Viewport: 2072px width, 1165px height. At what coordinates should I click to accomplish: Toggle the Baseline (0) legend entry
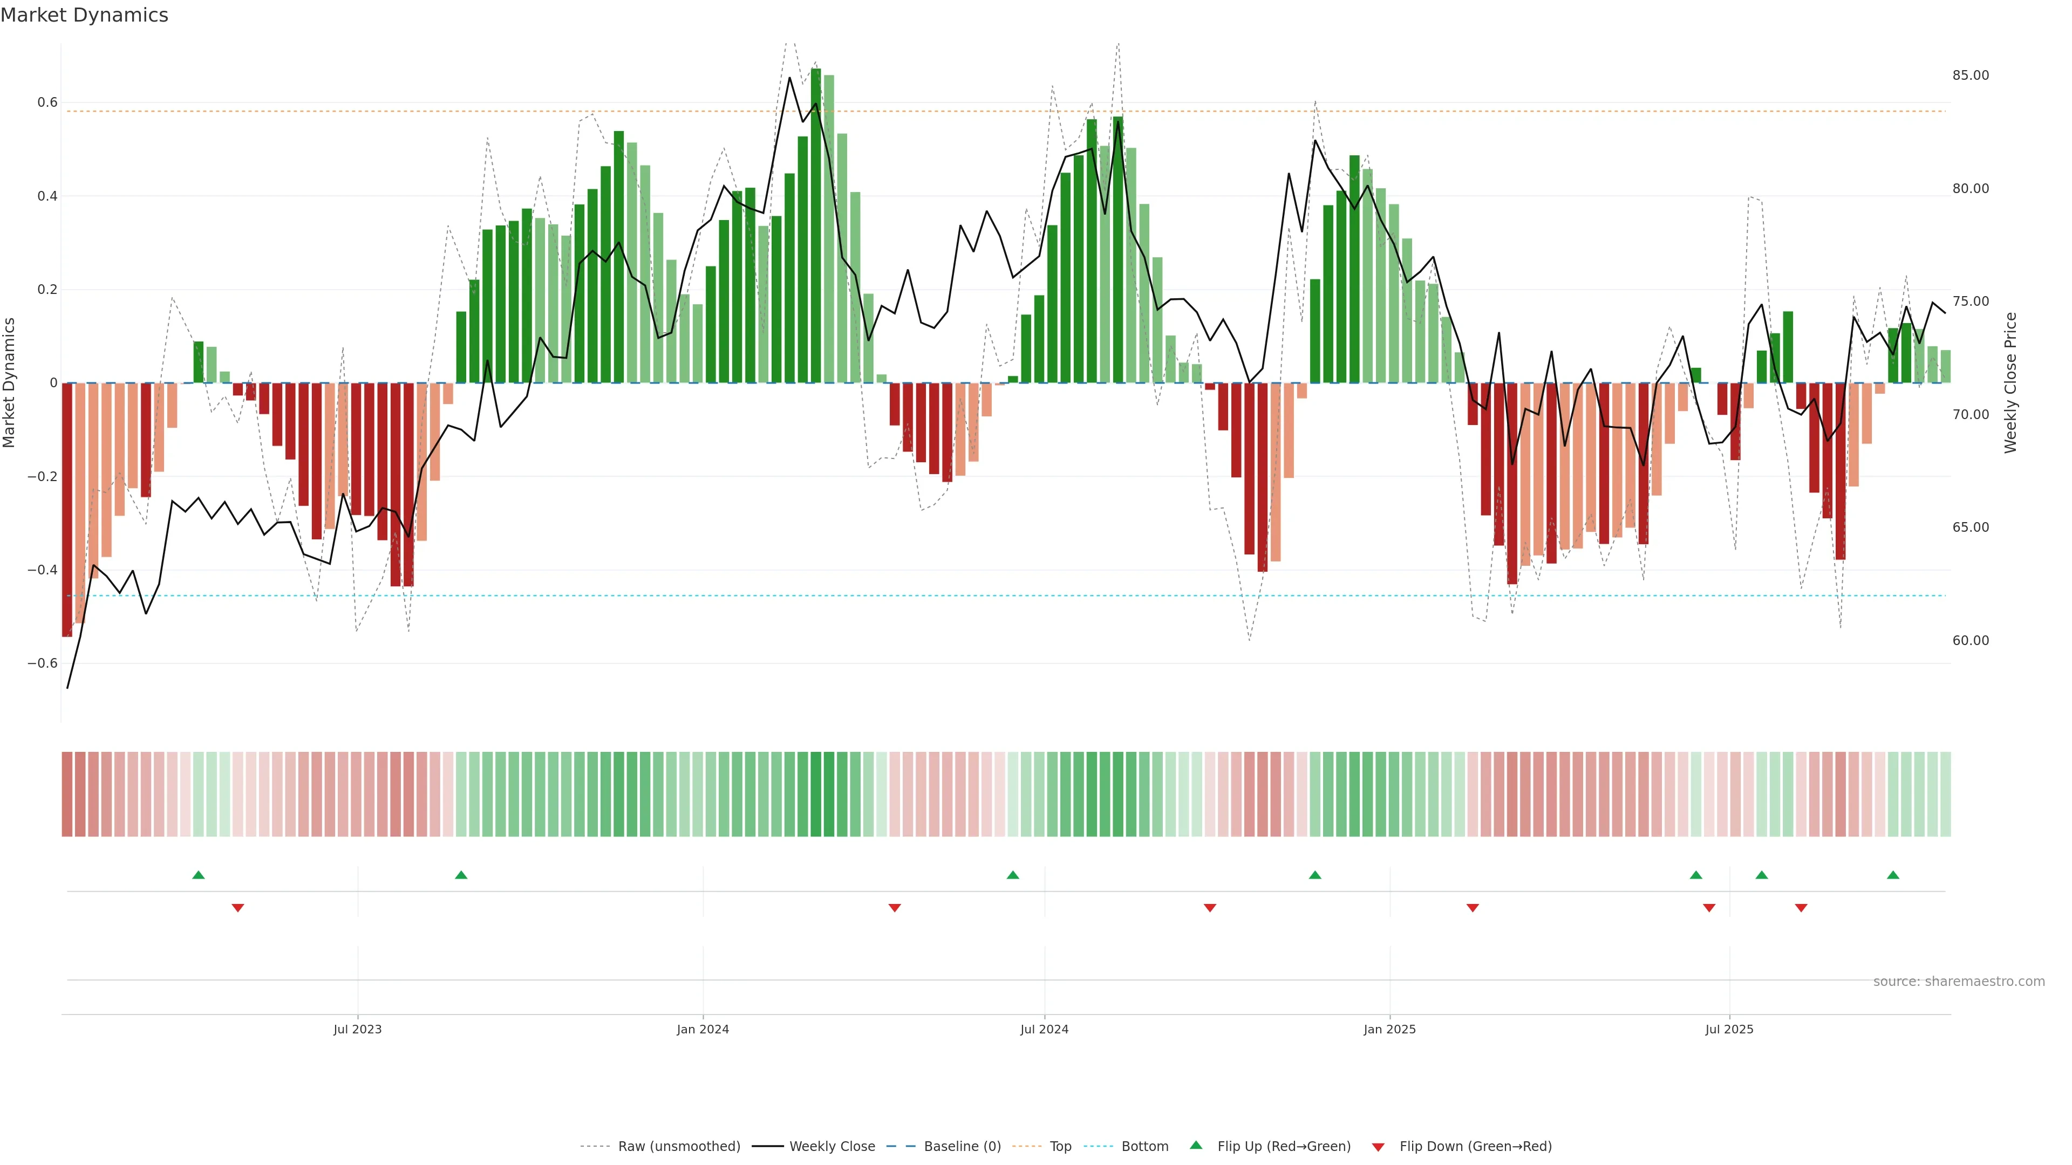[x=962, y=1147]
